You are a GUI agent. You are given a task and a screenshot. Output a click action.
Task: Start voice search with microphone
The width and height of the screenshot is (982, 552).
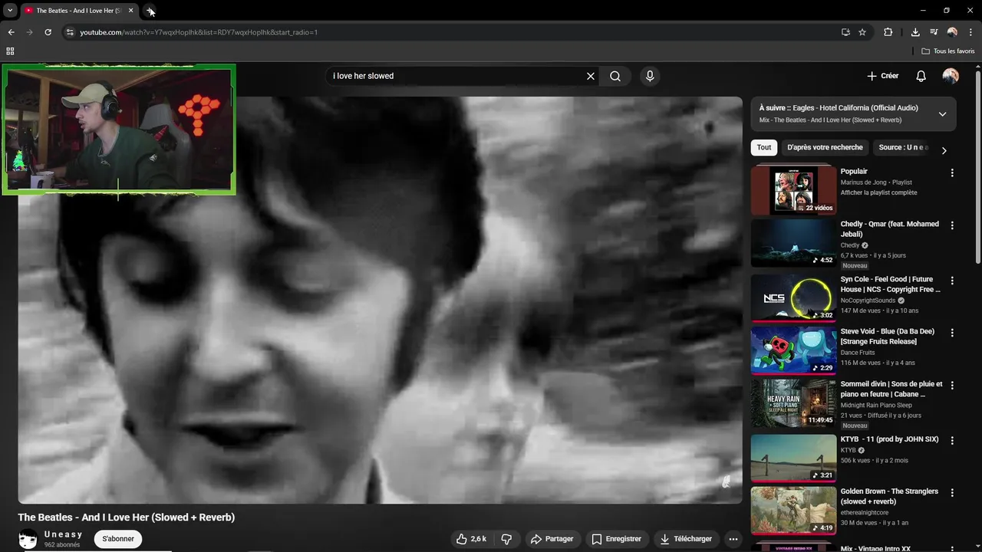click(650, 76)
